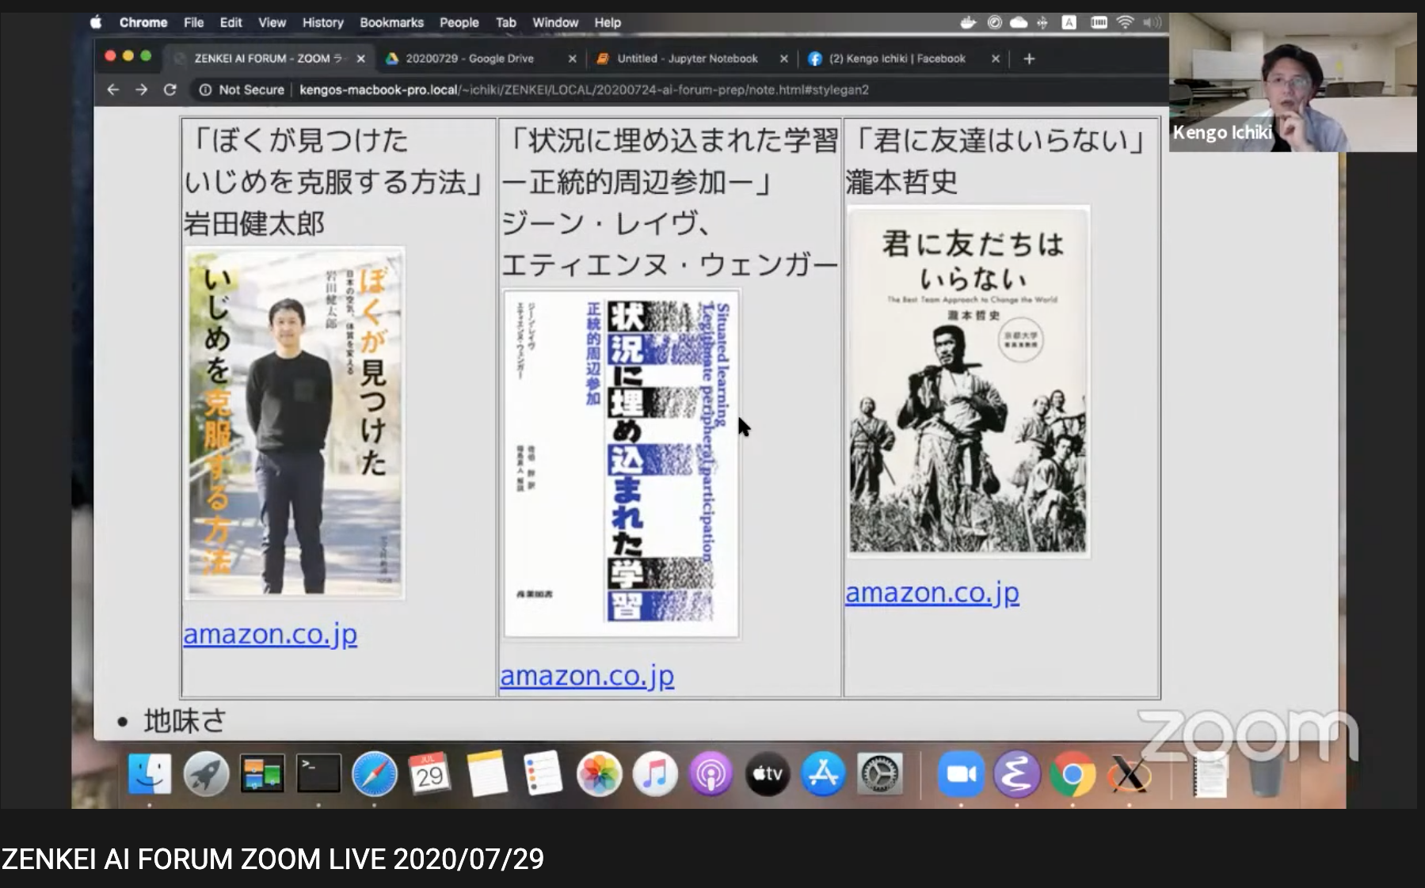The height and width of the screenshot is (888, 1425).
Task: Open System Preferences from the Dock
Action: tap(879, 774)
